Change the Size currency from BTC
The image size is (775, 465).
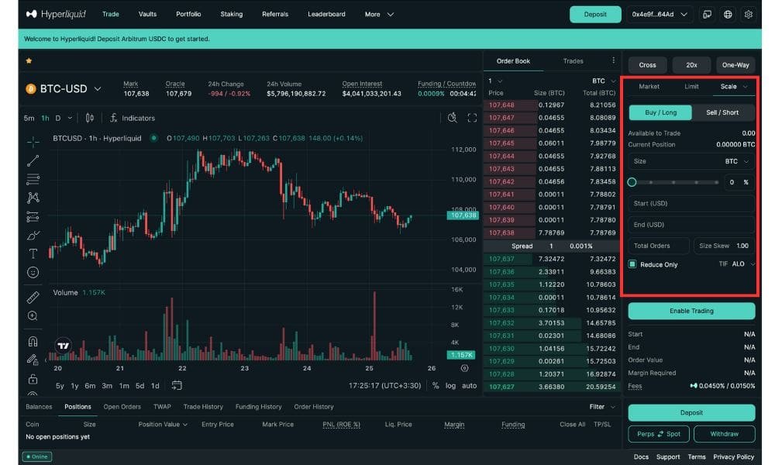[736, 162]
